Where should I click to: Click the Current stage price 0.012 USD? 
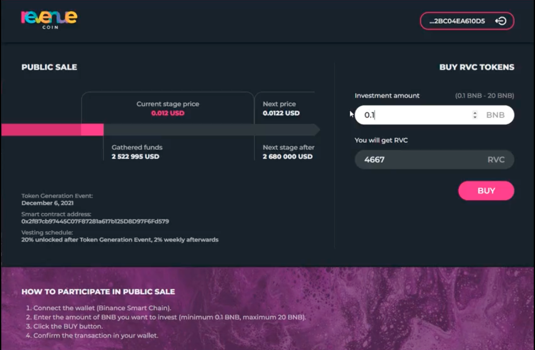point(168,113)
